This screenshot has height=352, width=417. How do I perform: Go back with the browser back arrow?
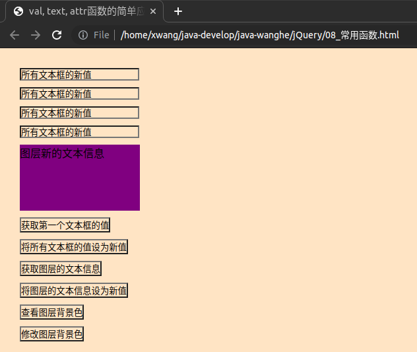[x=15, y=35]
